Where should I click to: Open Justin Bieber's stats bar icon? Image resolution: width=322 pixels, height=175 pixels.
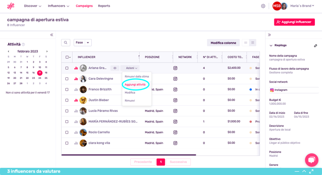pyautogui.click(x=76, y=100)
